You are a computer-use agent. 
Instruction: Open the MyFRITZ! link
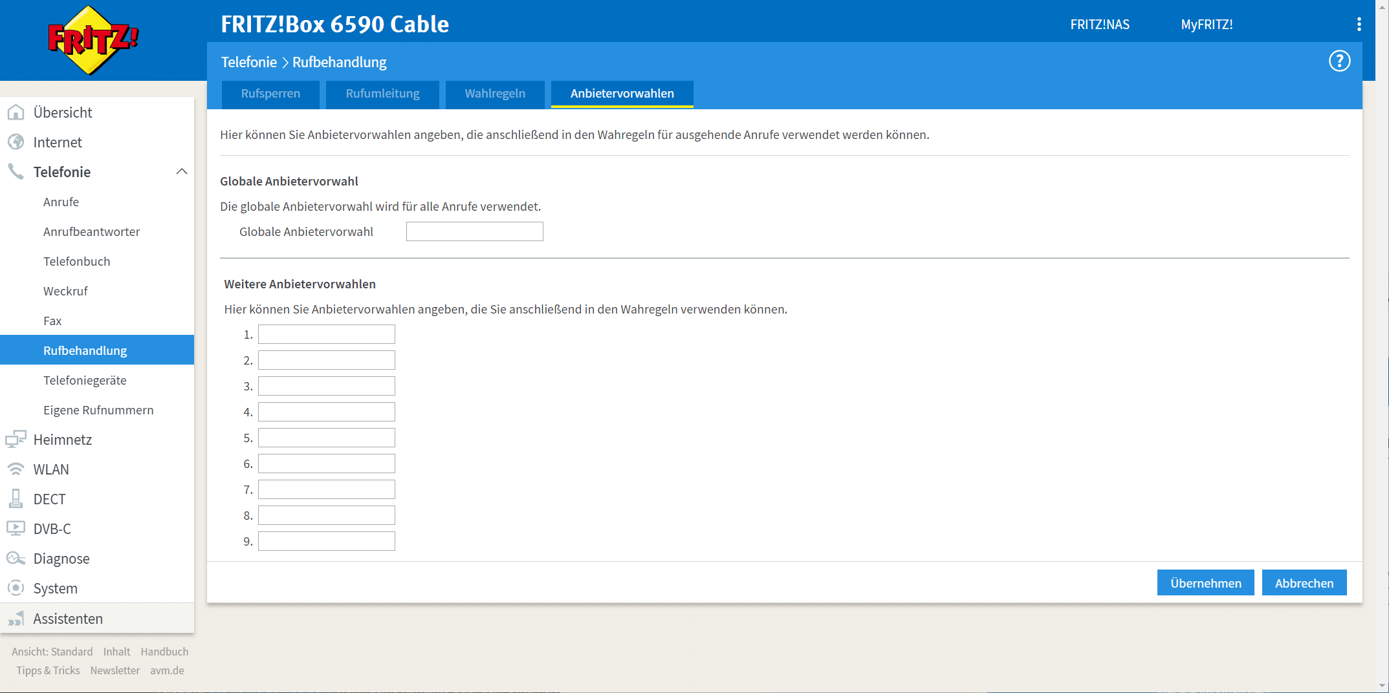pyautogui.click(x=1207, y=25)
